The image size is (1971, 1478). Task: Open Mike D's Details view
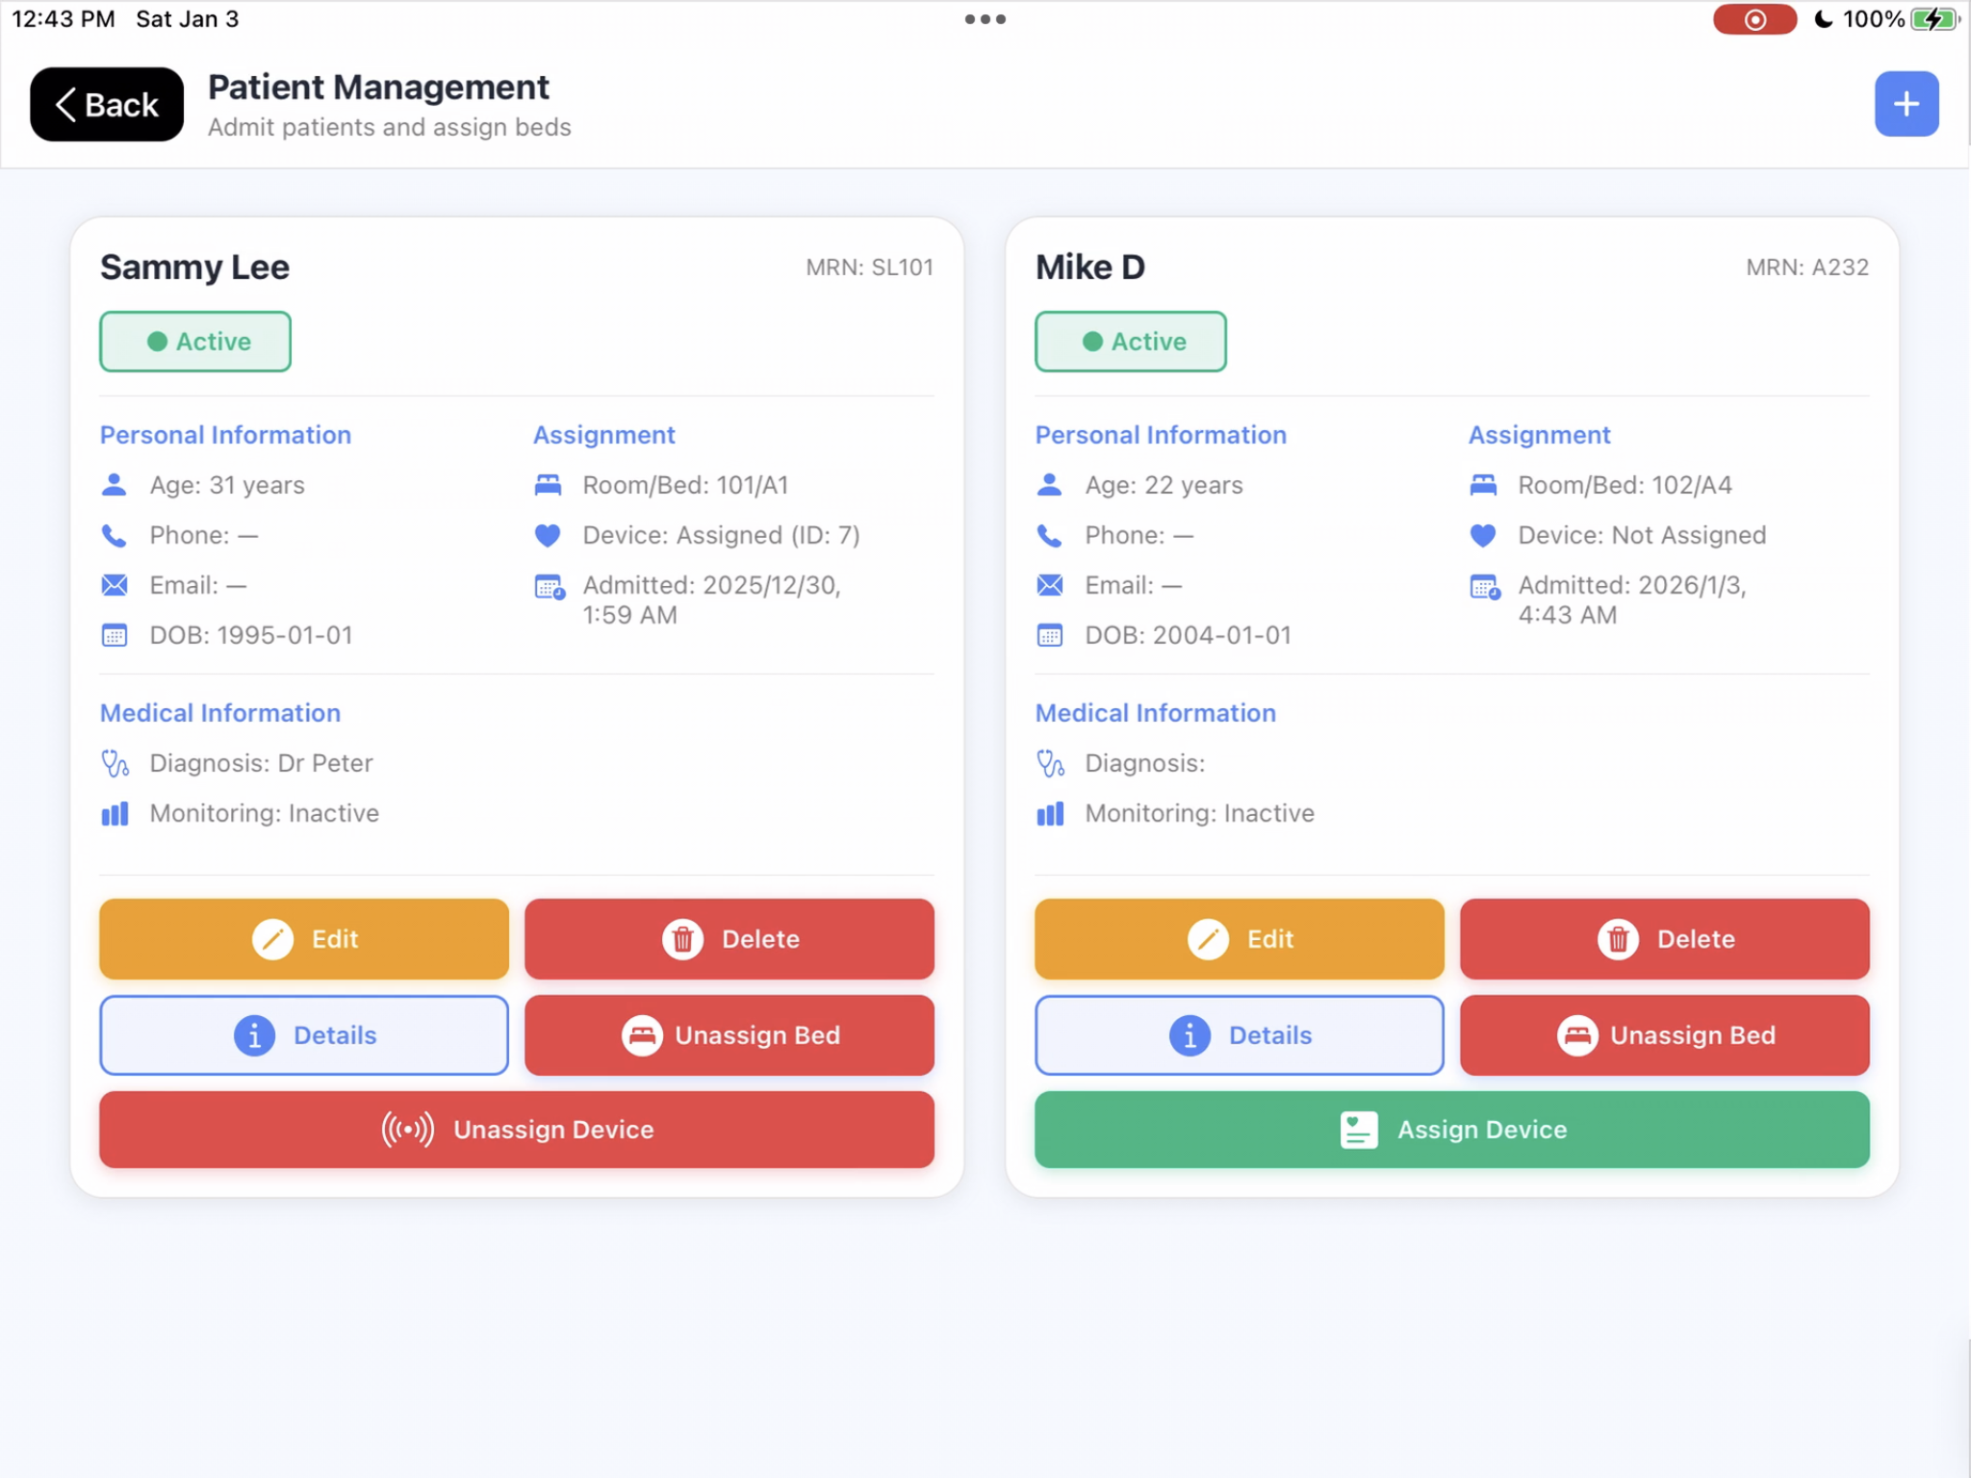click(x=1239, y=1035)
